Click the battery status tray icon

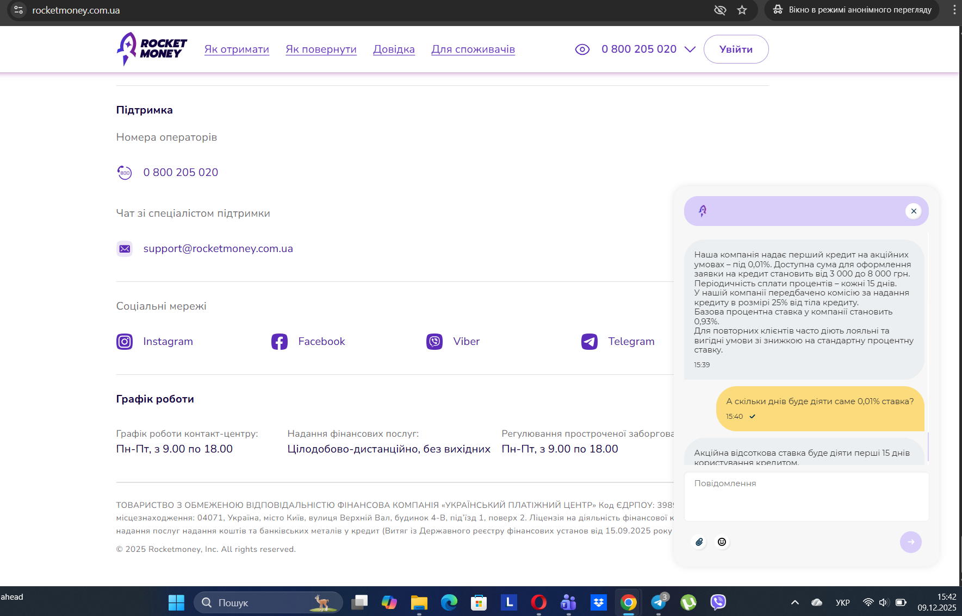pyautogui.click(x=901, y=602)
